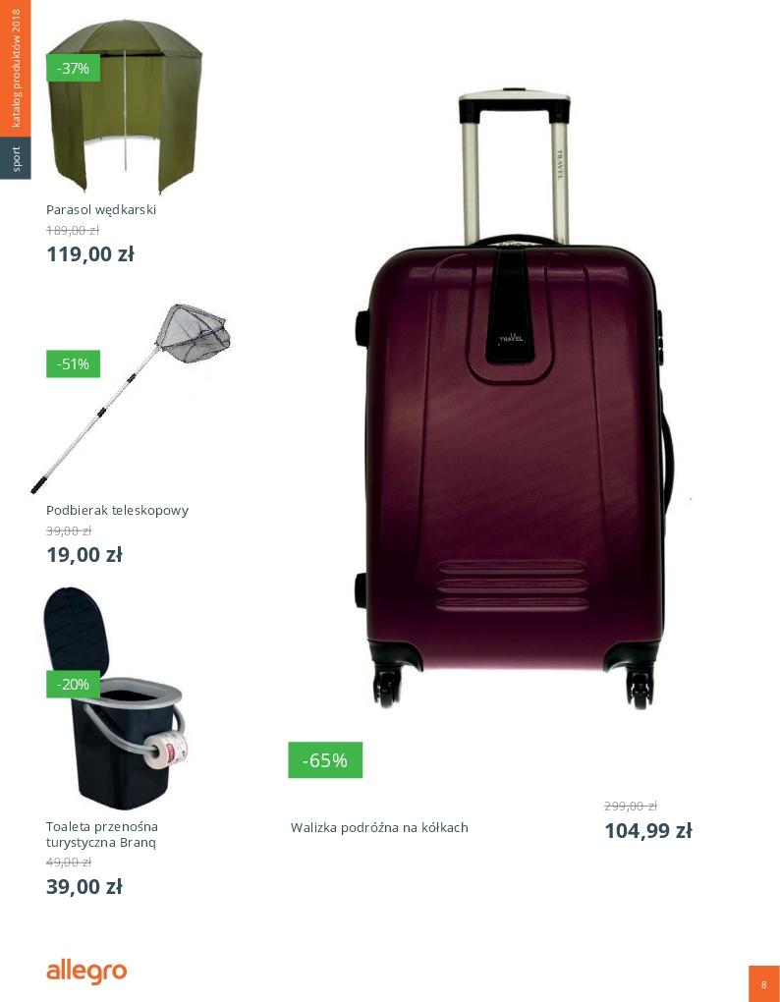Viewport: 780px width, 1002px height.
Task: Open Walizka podróżna na kółkach link
Action: (x=379, y=827)
